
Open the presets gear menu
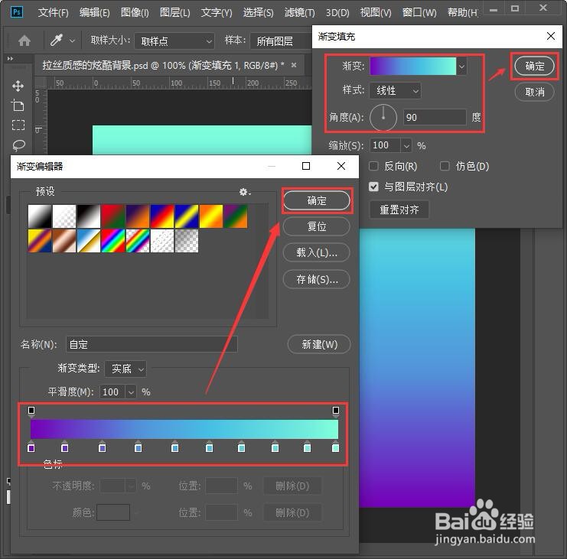click(244, 192)
